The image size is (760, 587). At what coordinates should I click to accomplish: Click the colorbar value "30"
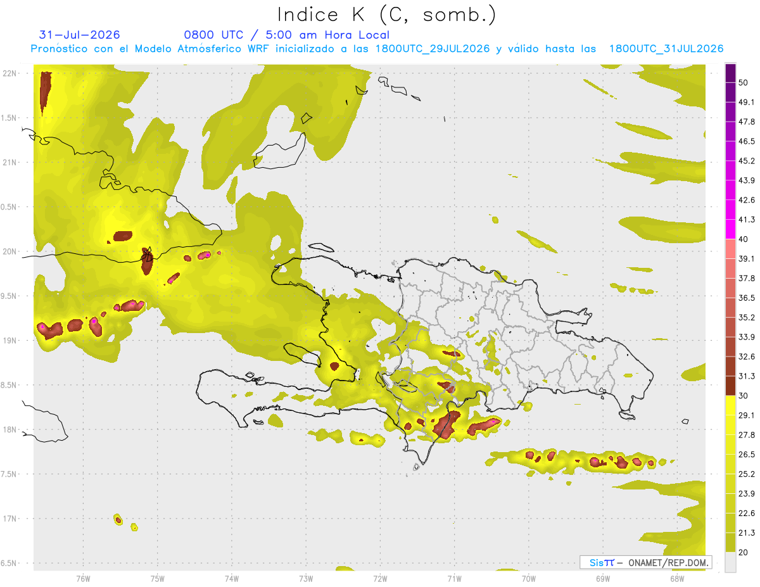pos(744,396)
